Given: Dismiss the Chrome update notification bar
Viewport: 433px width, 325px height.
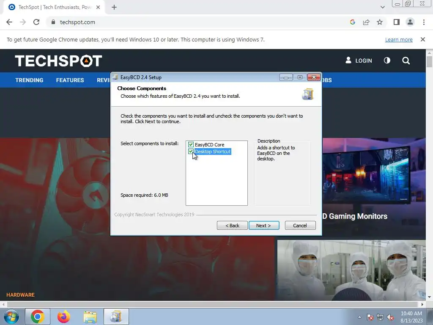Looking at the screenshot, I should pyautogui.click(x=422, y=39).
